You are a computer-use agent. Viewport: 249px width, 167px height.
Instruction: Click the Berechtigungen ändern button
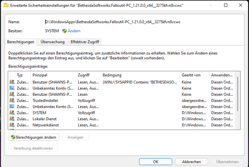[33, 137]
